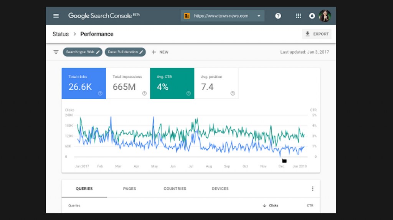393x220 pixels.
Task: Open the property selector for town-news.com
Action: 222,16
